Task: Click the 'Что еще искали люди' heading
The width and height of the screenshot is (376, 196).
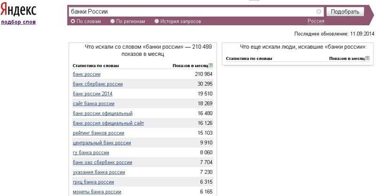Action: tap(303, 47)
